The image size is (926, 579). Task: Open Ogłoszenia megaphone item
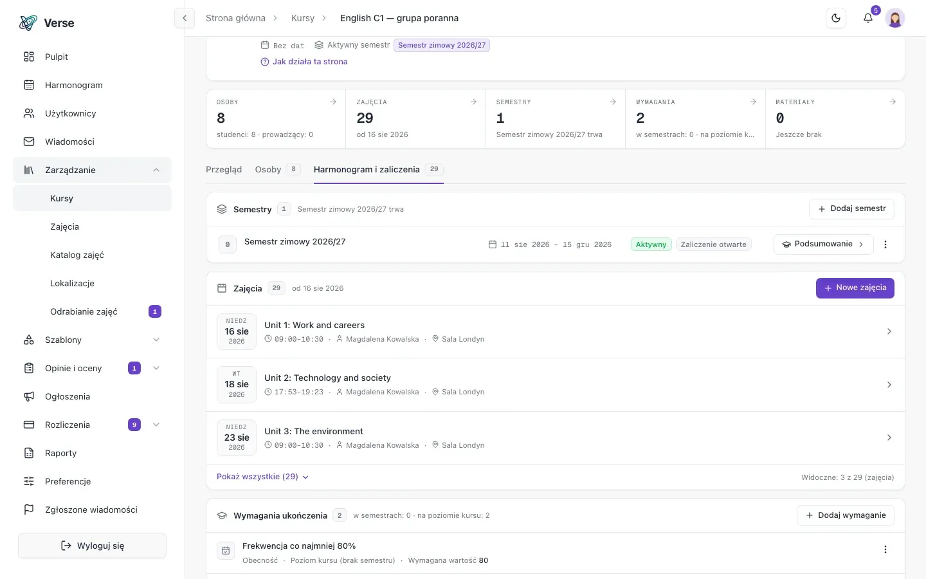pos(92,396)
